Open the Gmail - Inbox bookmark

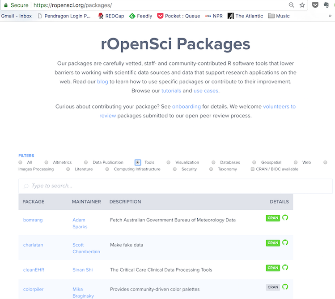(x=17, y=16)
